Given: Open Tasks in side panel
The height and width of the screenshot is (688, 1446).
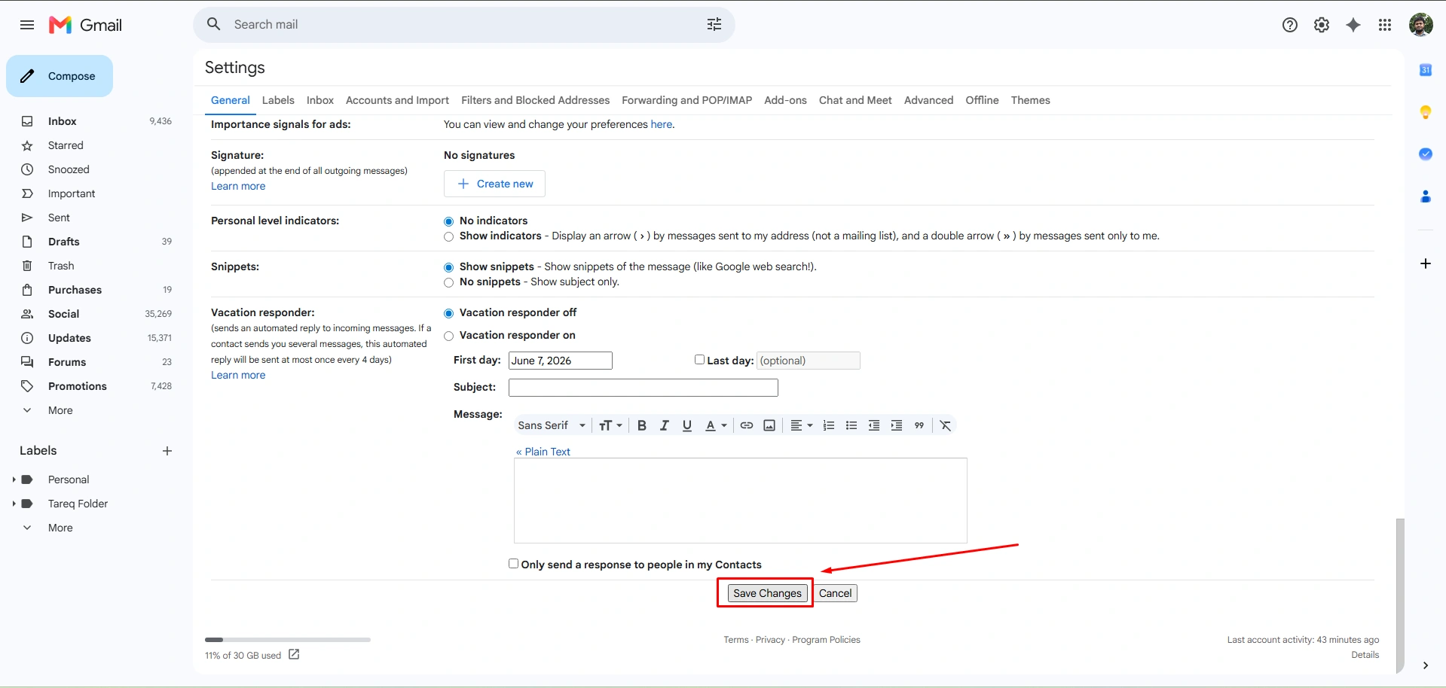Looking at the screenshot, I should [x=1426, y=154].
